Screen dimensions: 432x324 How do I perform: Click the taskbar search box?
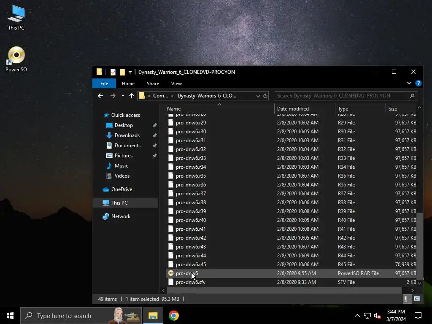[x=81, y=316]
